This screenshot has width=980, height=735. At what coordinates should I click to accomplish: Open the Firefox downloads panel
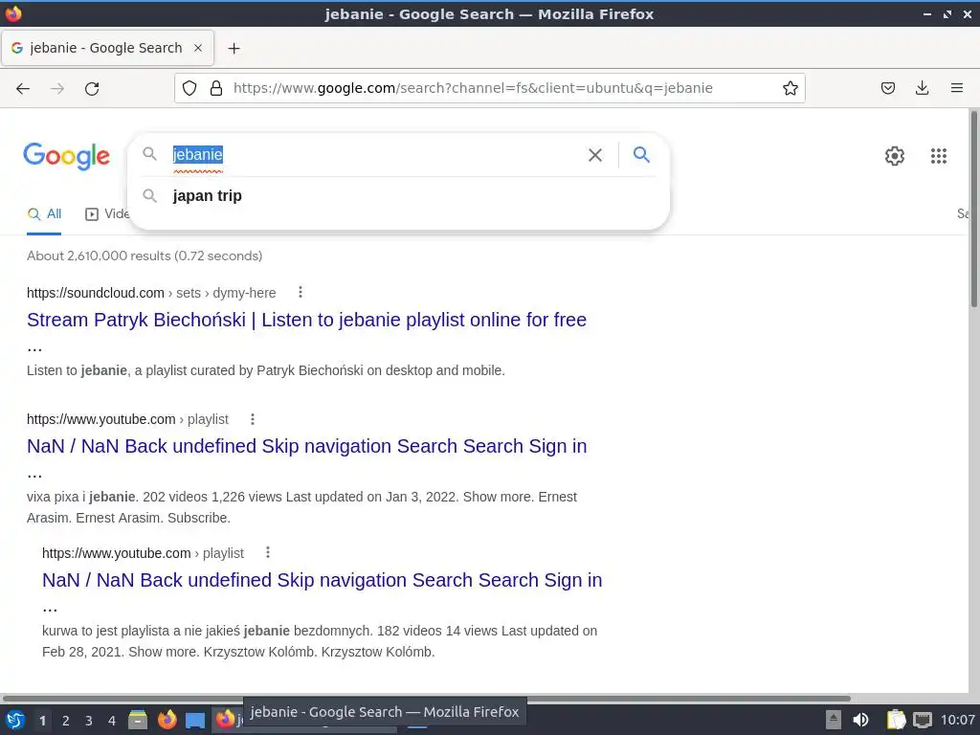pyautogui.click(x=922, y=88)
